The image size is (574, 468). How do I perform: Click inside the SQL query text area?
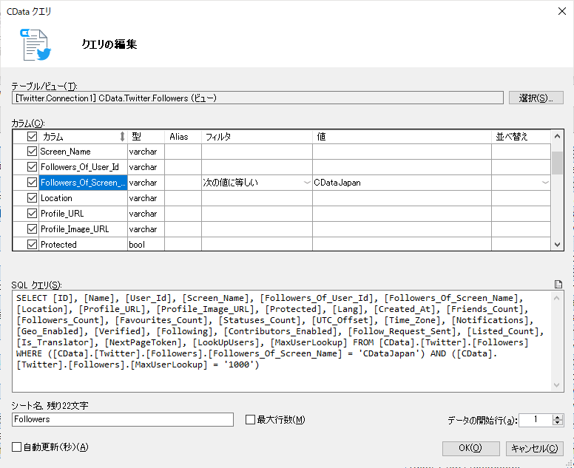coord(282,342)
